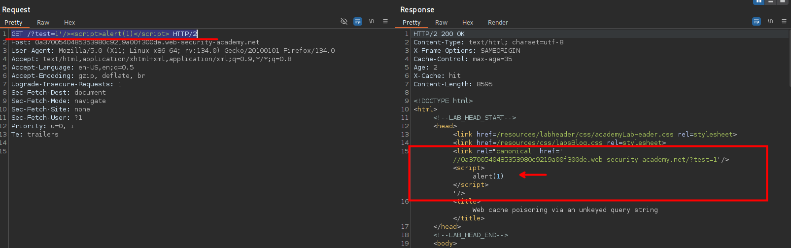Click the labsBlog.css stylesheet link line
The image size is (791, 248).
pyautogui.click(x=559, y=143)
